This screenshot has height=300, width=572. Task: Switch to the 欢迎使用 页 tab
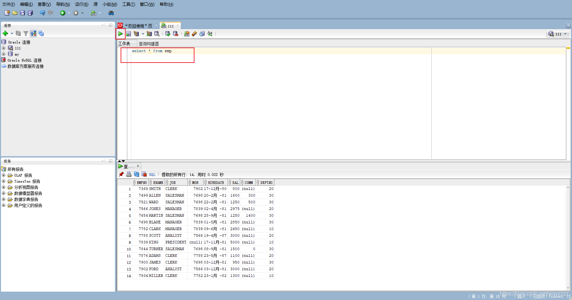(138, 26)
